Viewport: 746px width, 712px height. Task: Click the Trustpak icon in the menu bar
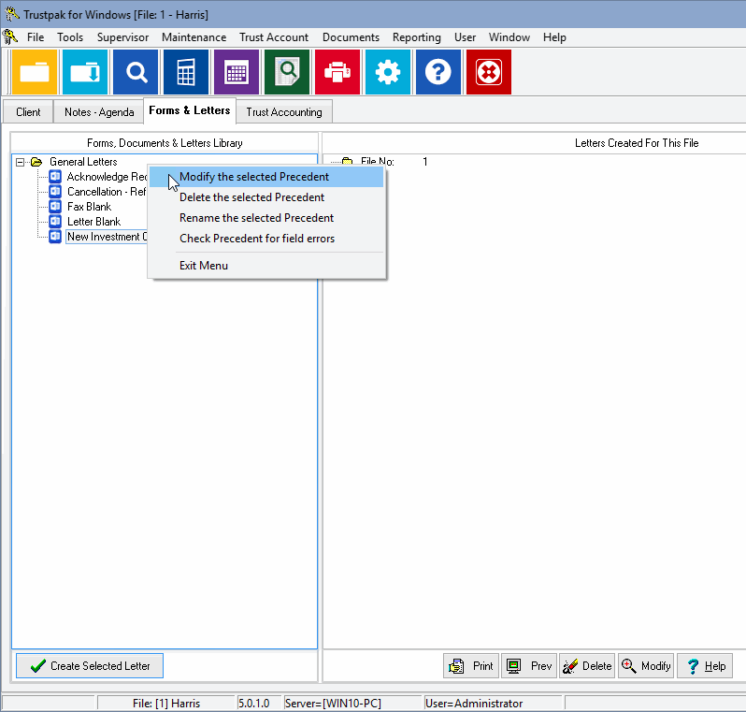point(10,37)
